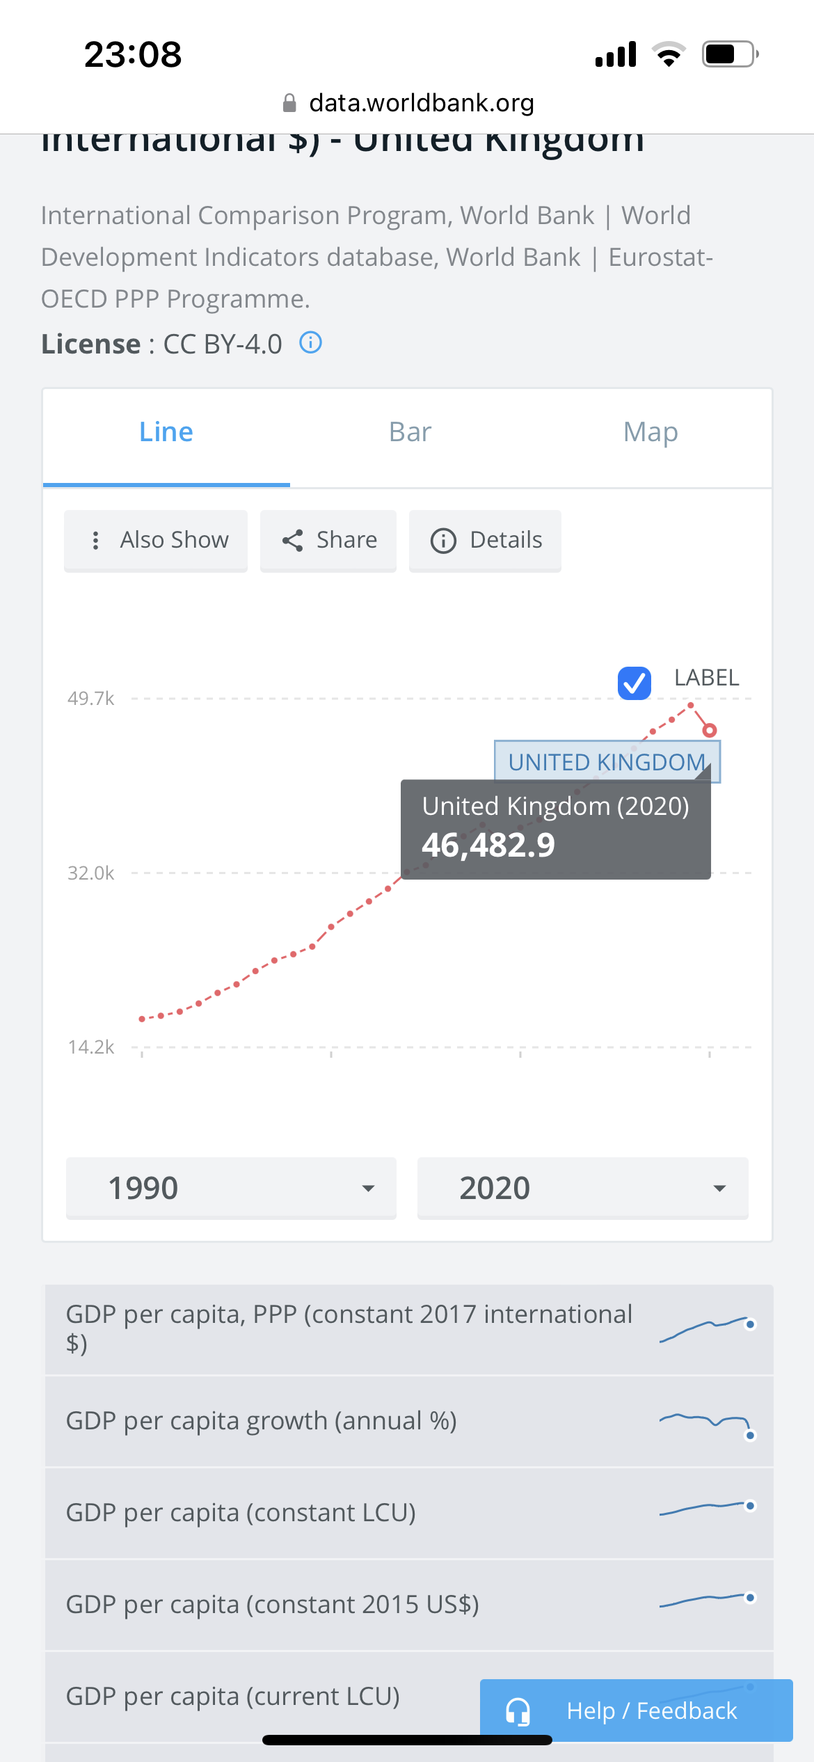814x1762 pixels.
Task: Tap the address bar padlock icon
Action: pyautogui.click(x=289, y=104)
